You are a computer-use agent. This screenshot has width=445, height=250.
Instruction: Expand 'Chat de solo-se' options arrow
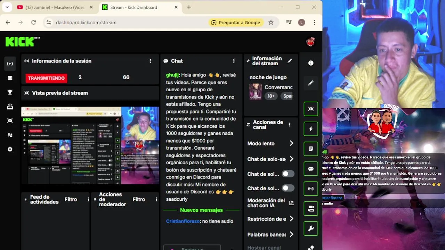click(x=291, y=159)
